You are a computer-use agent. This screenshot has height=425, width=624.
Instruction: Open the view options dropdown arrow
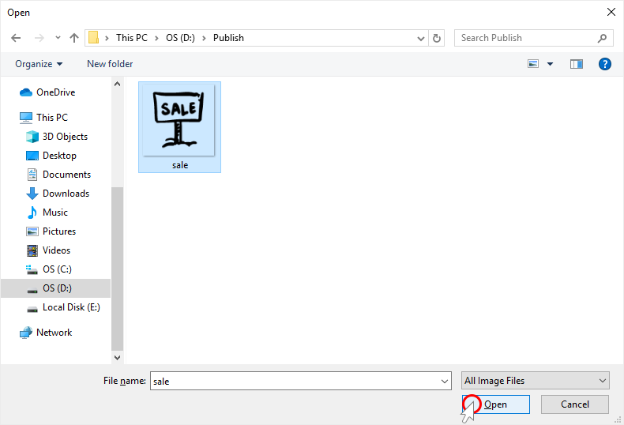coord(551,64)
